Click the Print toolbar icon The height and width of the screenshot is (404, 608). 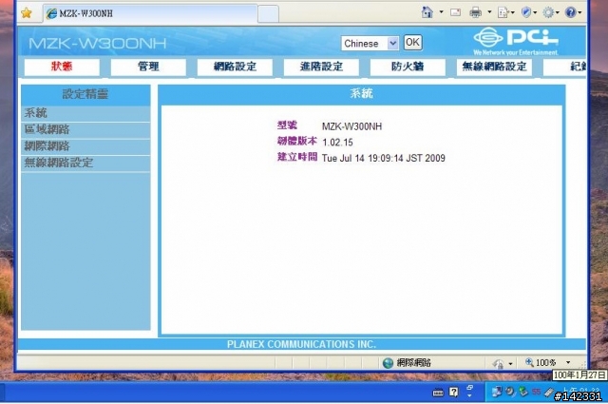point(475,12)
